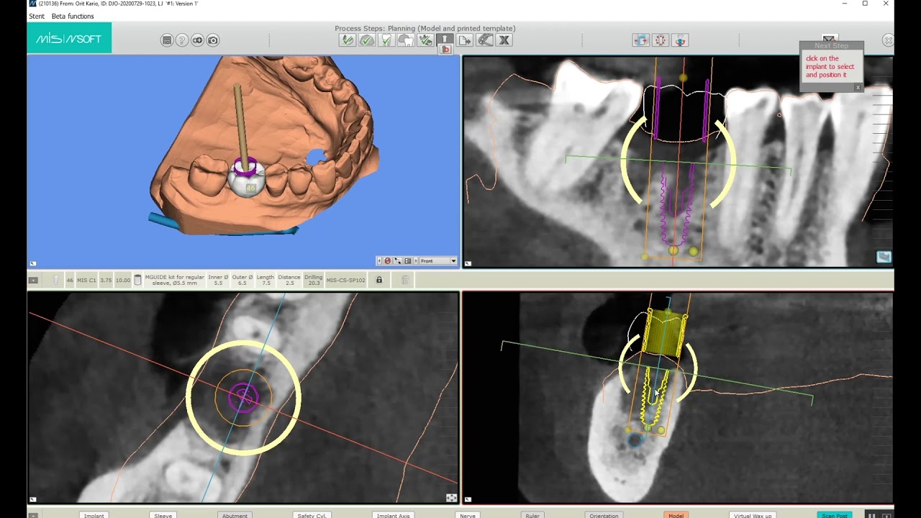The image size is (921, 518).
Task: Switch to the Implant Axis tab
Action: point(394,515)
